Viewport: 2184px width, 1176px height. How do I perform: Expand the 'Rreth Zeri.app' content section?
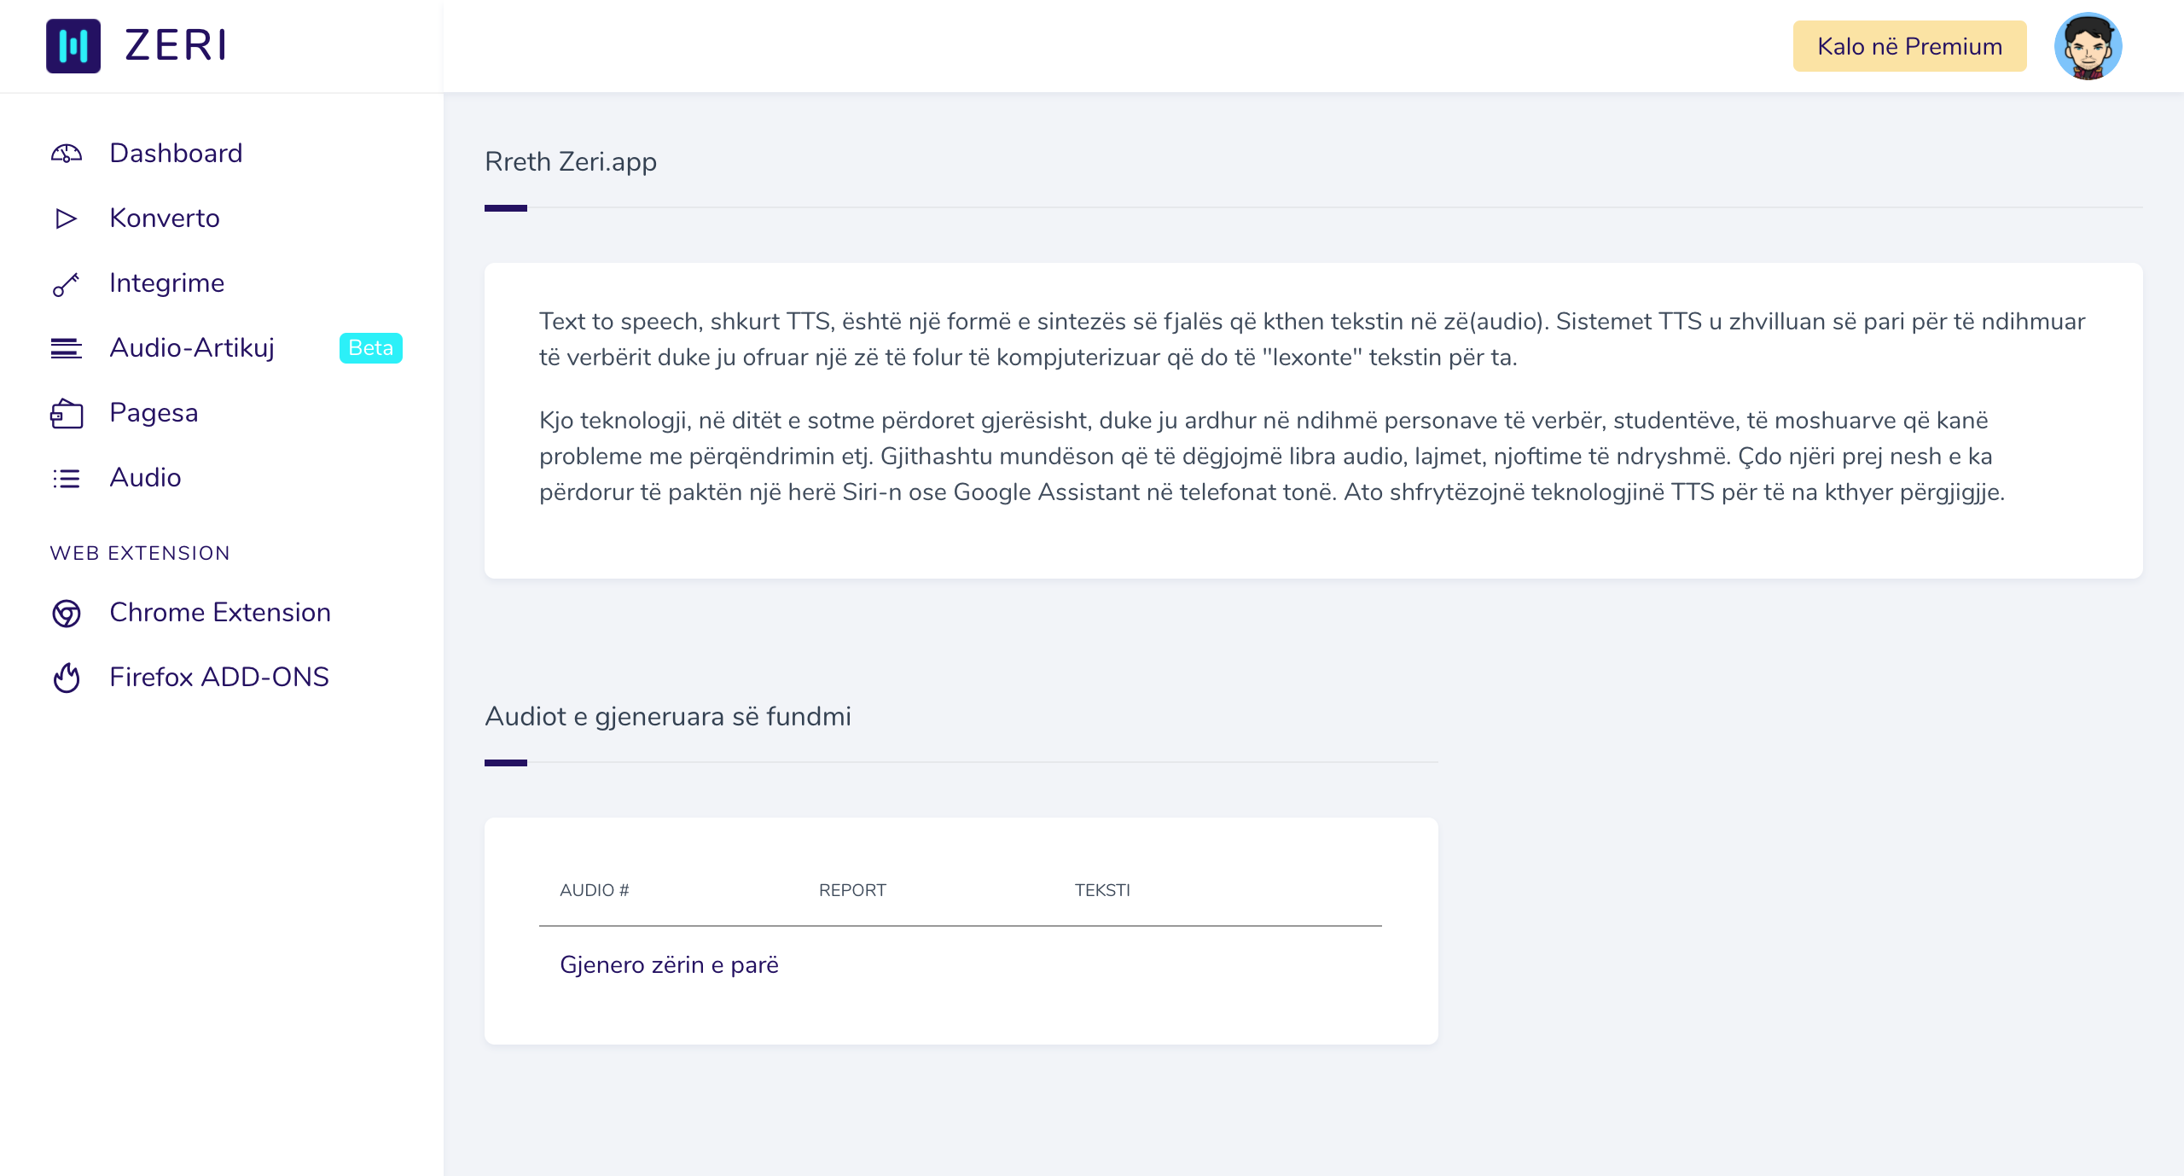(570, 162)
